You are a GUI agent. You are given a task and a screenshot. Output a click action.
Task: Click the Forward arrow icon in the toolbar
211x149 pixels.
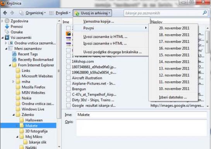point(12,13)
